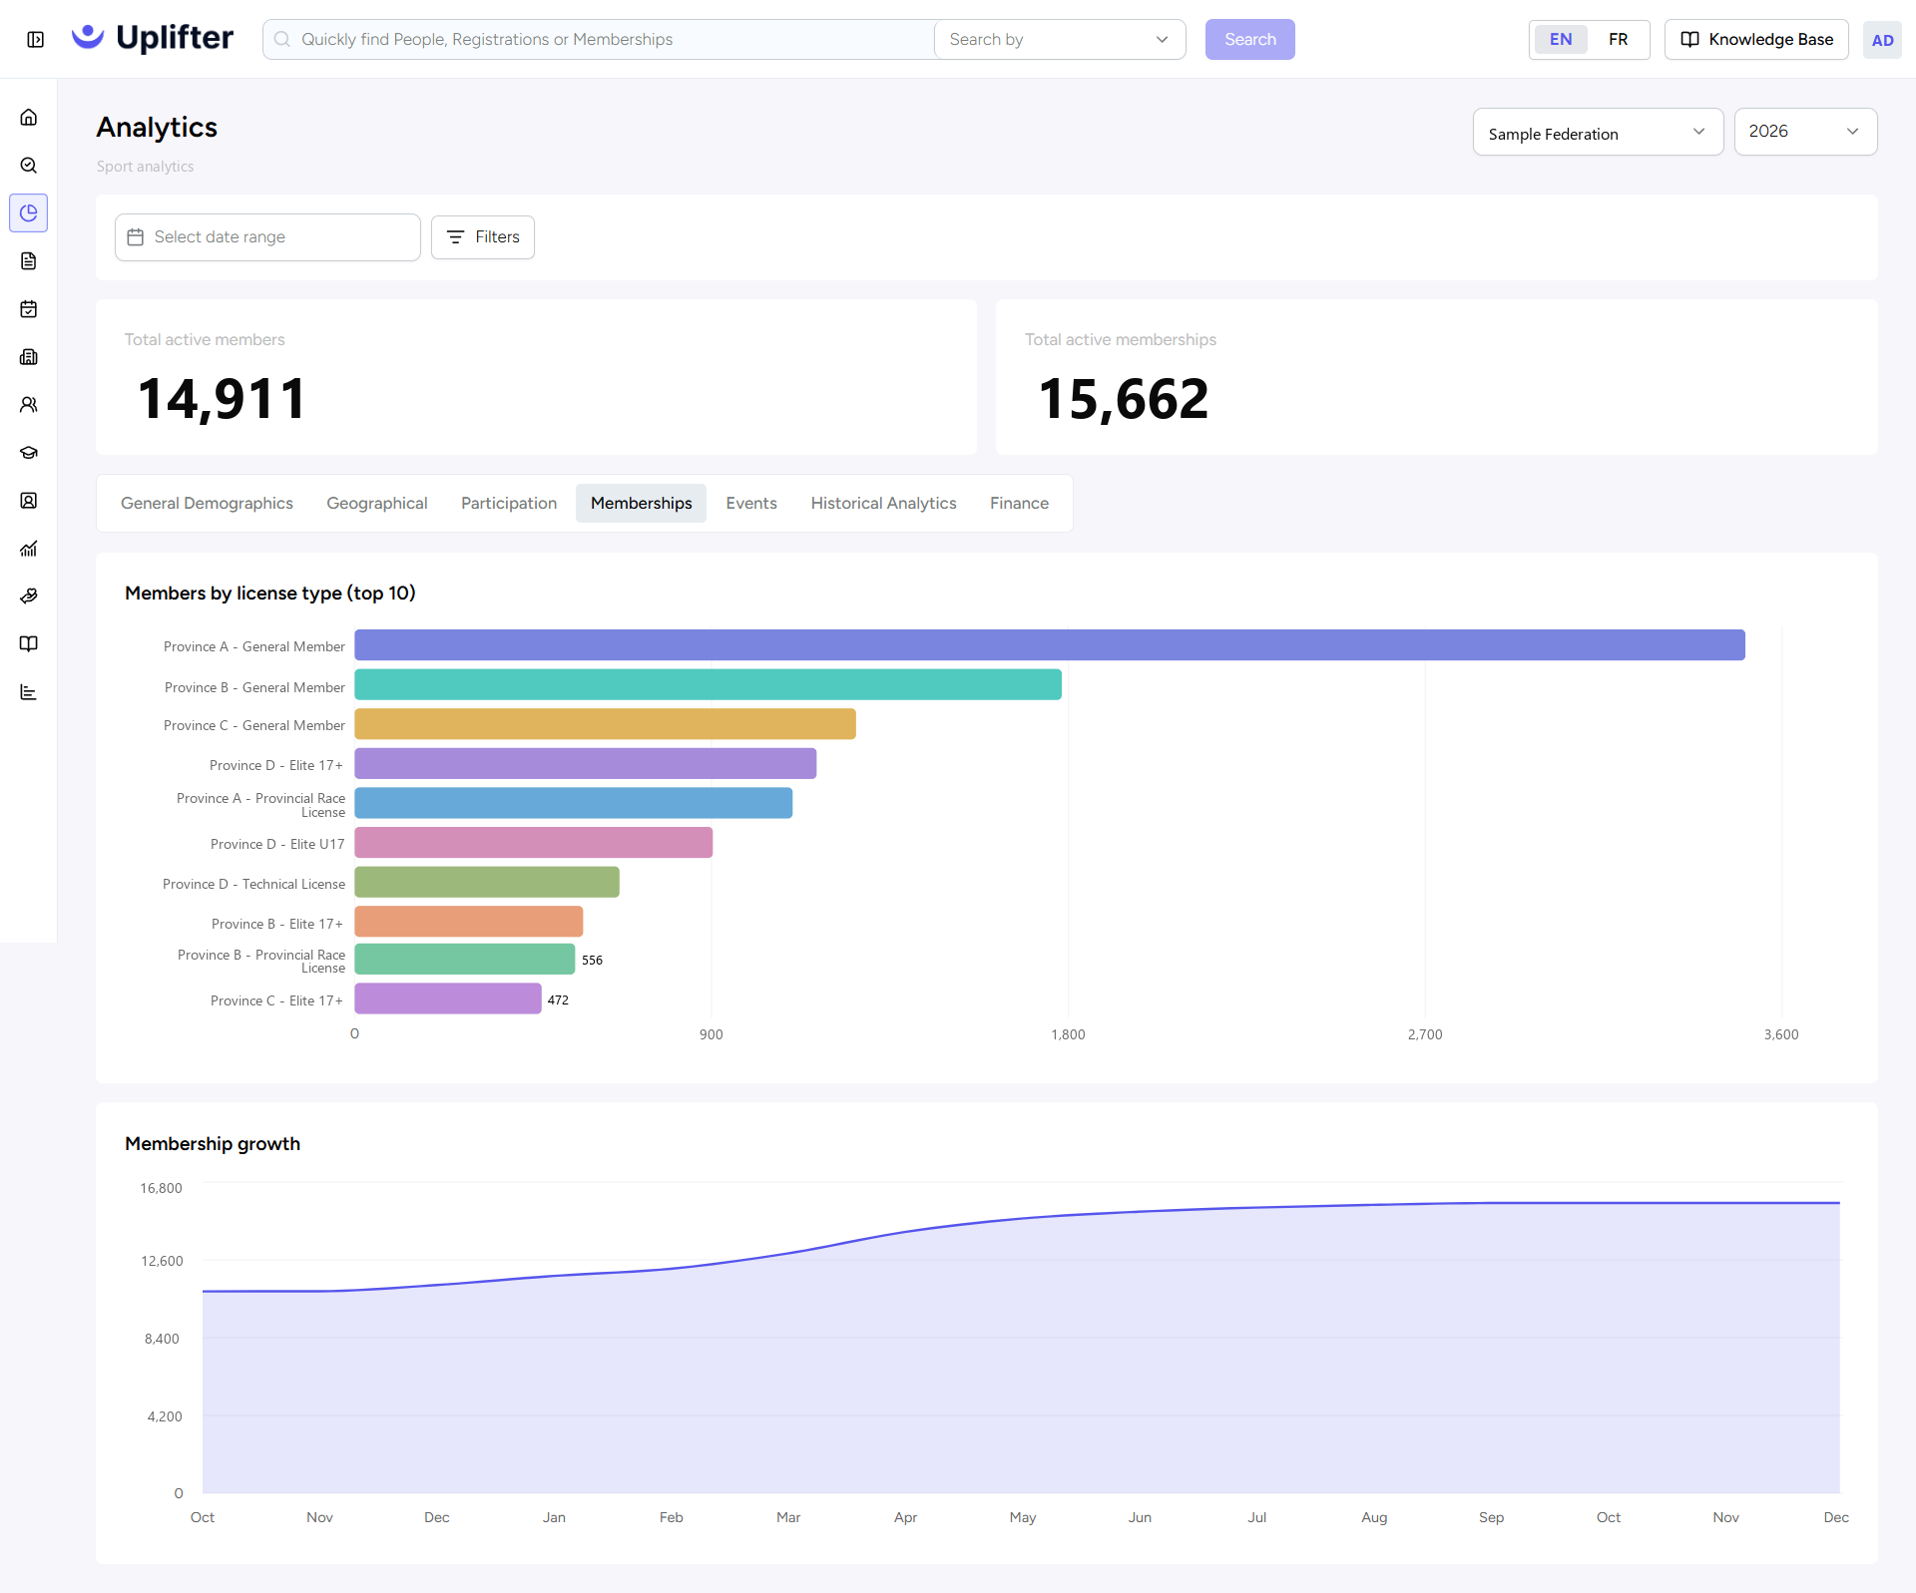Viewport: 1916px width, 1593px height.
Task: Click the 'Province A - General Member' label
Action: [x=254, y=647]
